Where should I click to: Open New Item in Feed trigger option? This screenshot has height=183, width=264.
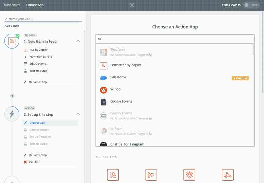point(41,57)
